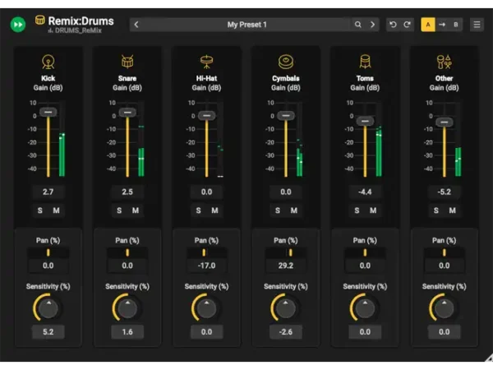
Task: Solo the Hi-Hat channel
Action: (x=198, y=210)
